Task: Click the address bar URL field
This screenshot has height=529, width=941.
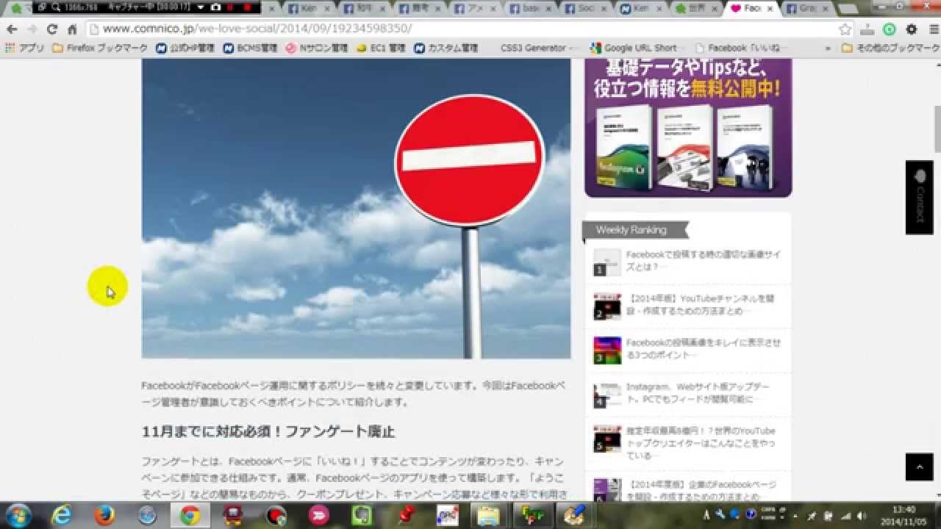Action: pos(463,29)
